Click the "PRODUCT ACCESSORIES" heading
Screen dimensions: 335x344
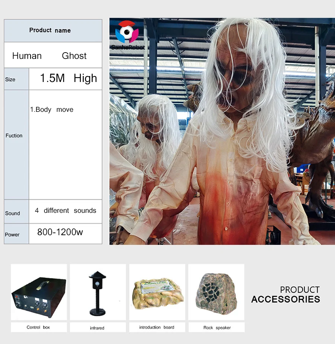click(x=286, y=294)
